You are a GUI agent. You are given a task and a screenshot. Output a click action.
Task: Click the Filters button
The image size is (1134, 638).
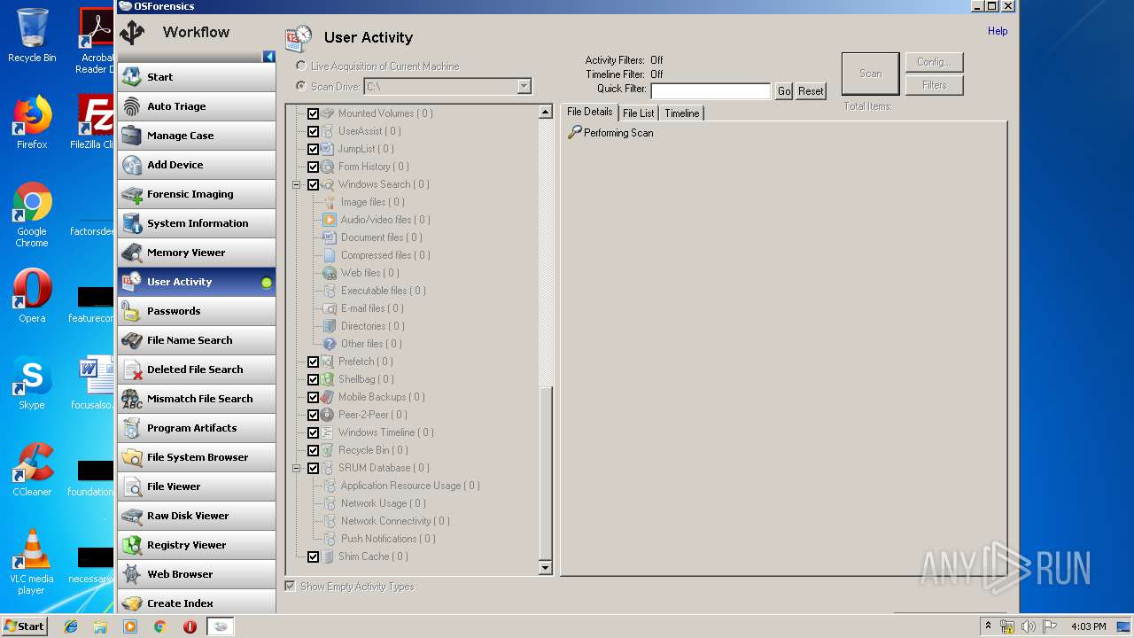coord(934,85)
